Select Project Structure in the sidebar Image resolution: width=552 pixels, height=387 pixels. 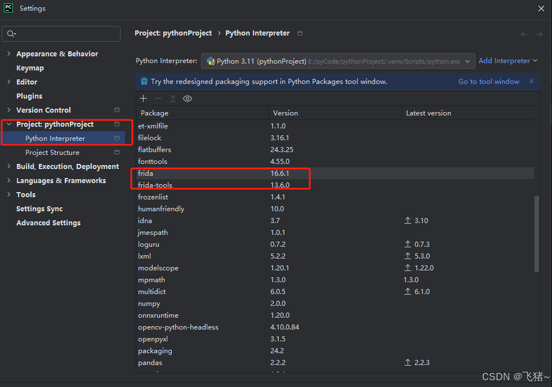pos(52,153)
